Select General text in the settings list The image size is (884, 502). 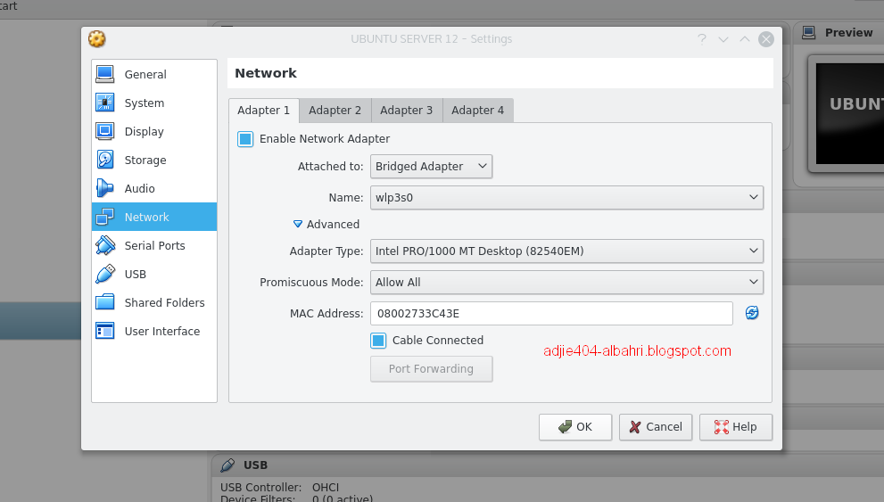click(145, 74)
